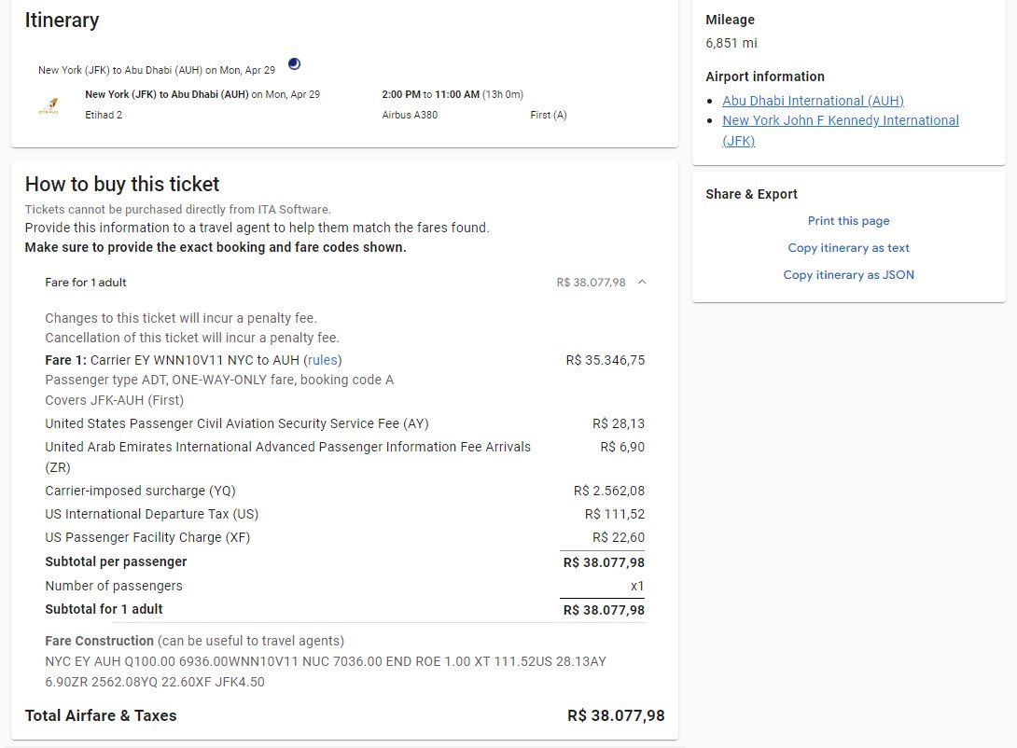Click the overnight flight moon icon

click(295, 63)
